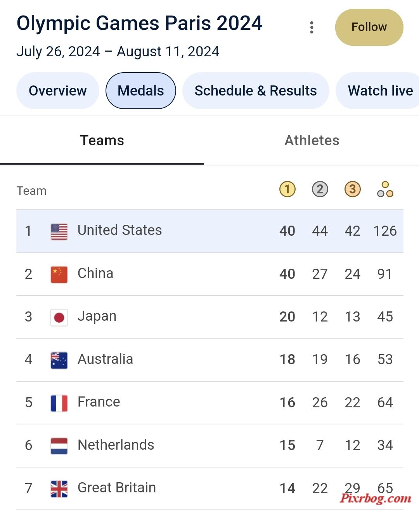The height and width of the screenshot is (511, 419).
Task: Click the Australia flag icon
Action: [59, 360]
